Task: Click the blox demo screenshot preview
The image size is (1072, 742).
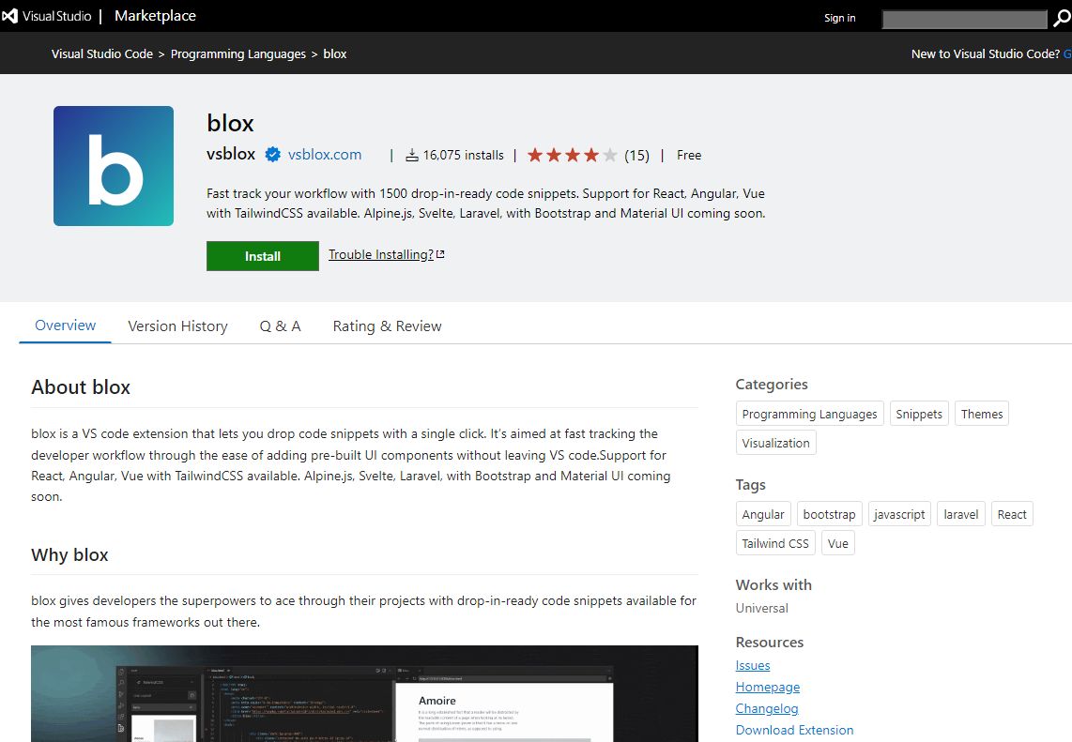Action: pyautogui.click(x=364, y=693)
